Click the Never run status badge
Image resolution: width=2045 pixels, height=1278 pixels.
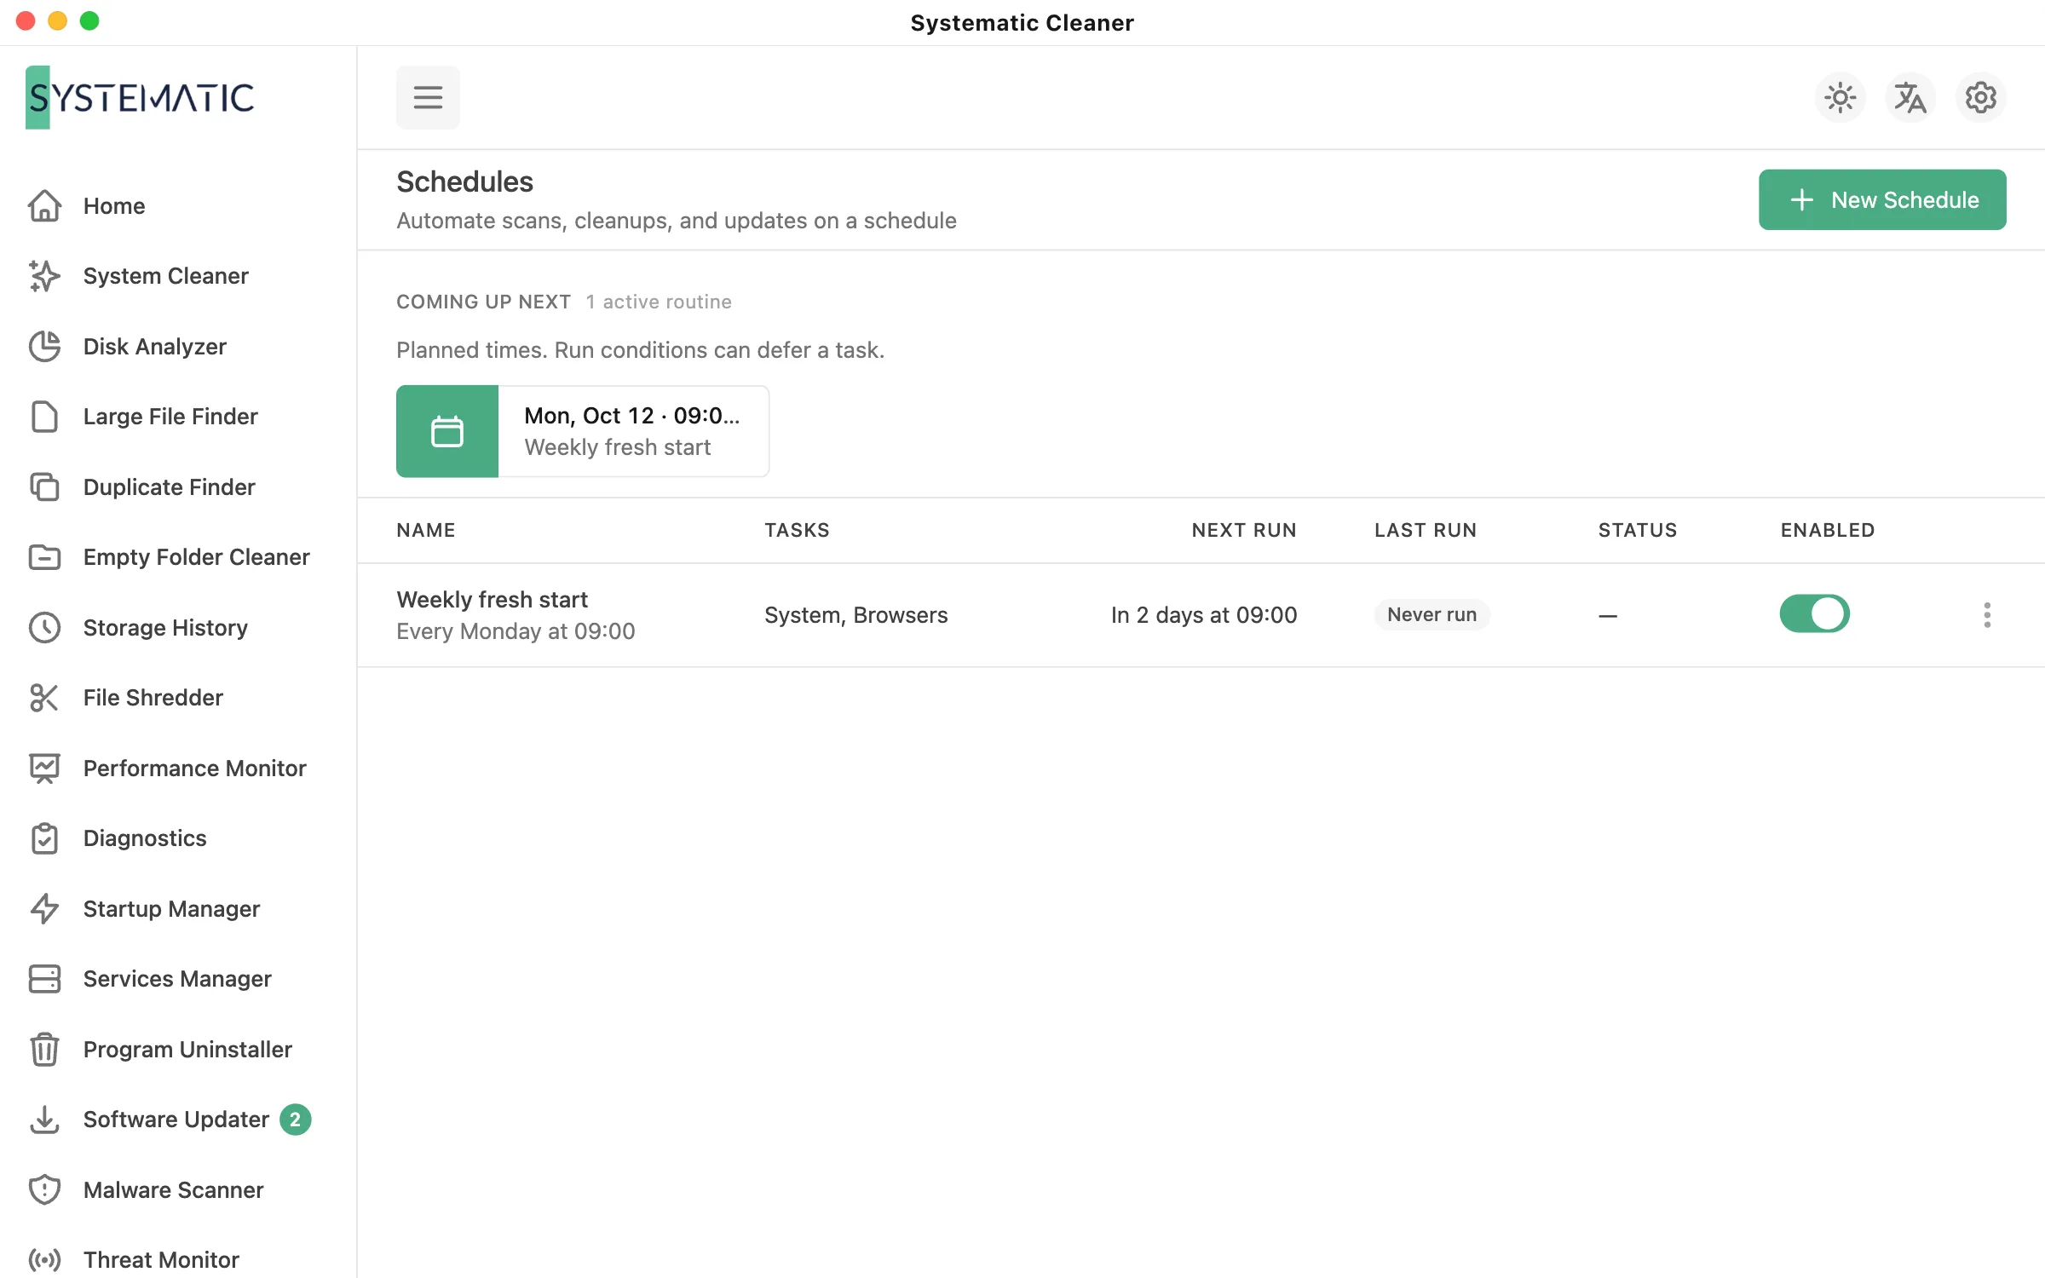pos(1431,614)
